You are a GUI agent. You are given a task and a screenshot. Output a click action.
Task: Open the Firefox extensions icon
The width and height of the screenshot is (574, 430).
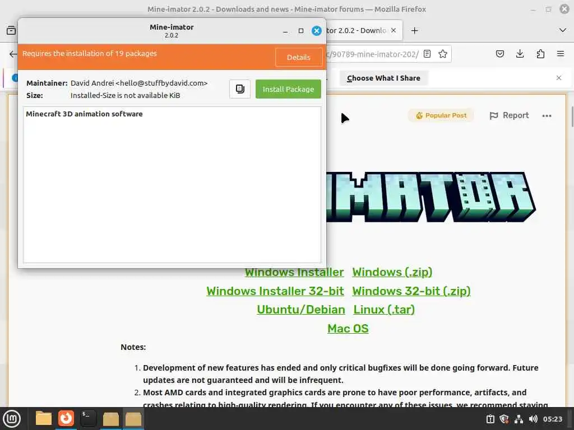(540, 54)
